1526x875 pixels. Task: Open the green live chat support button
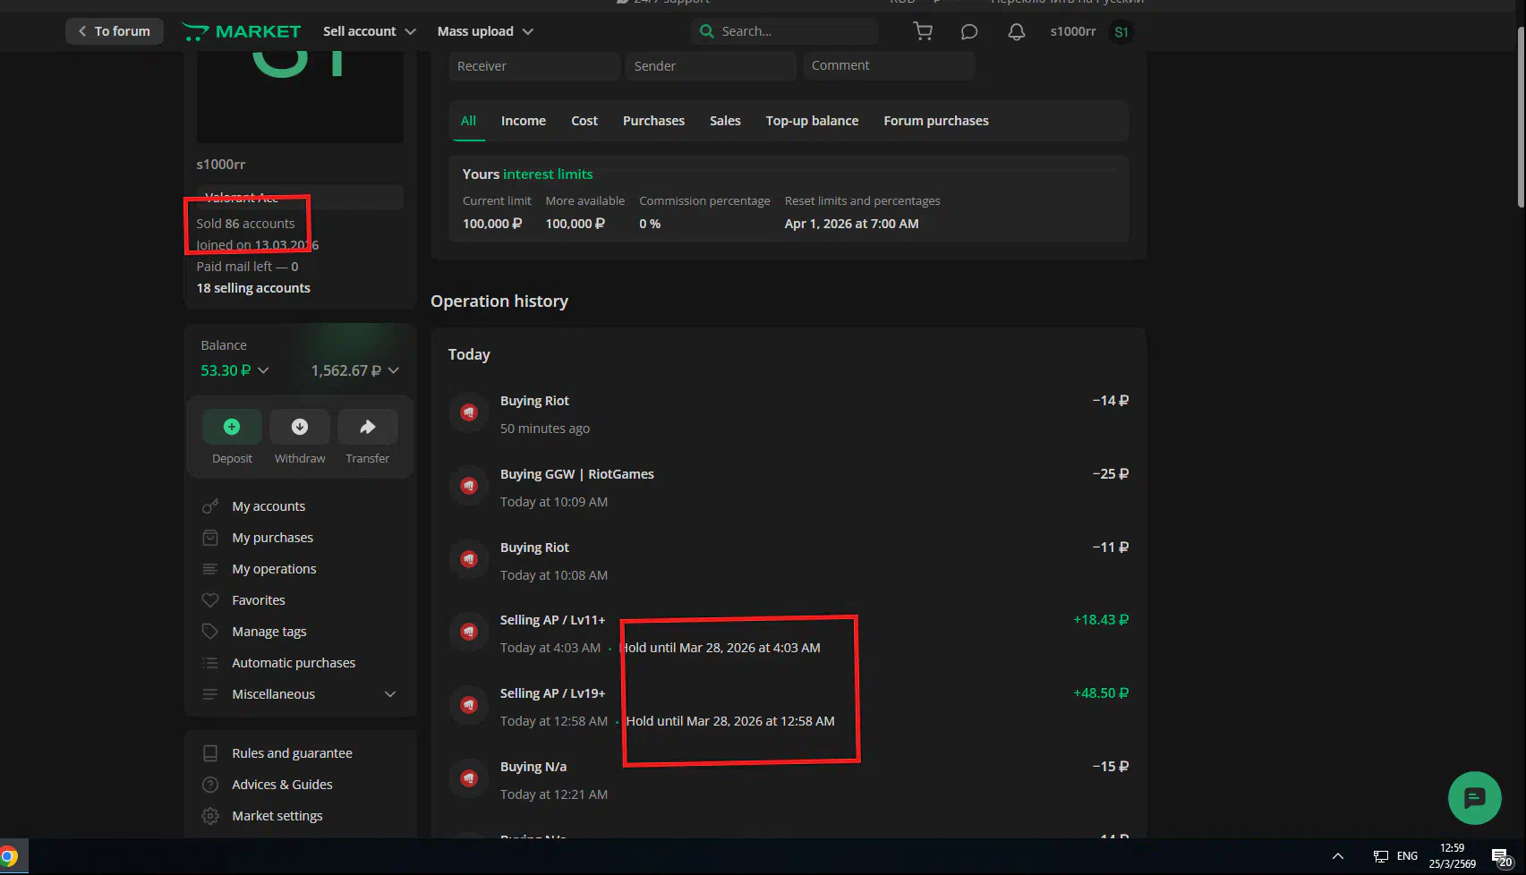click(1474, 797)
